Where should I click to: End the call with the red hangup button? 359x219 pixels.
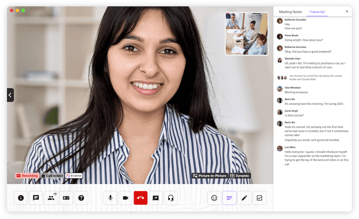point(140,198)
